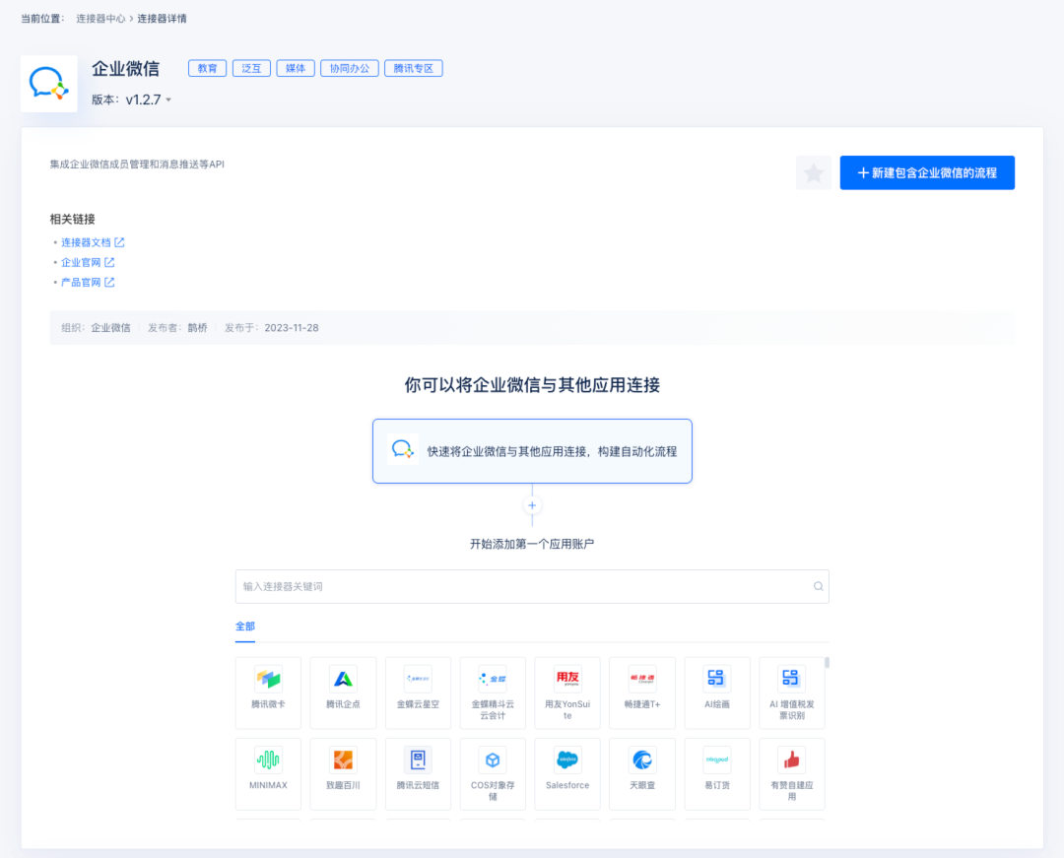Click the publish date 2023-11-28
Image resolution: width=1064 pixels, height=858 pixels.
(x=291, y=328)
